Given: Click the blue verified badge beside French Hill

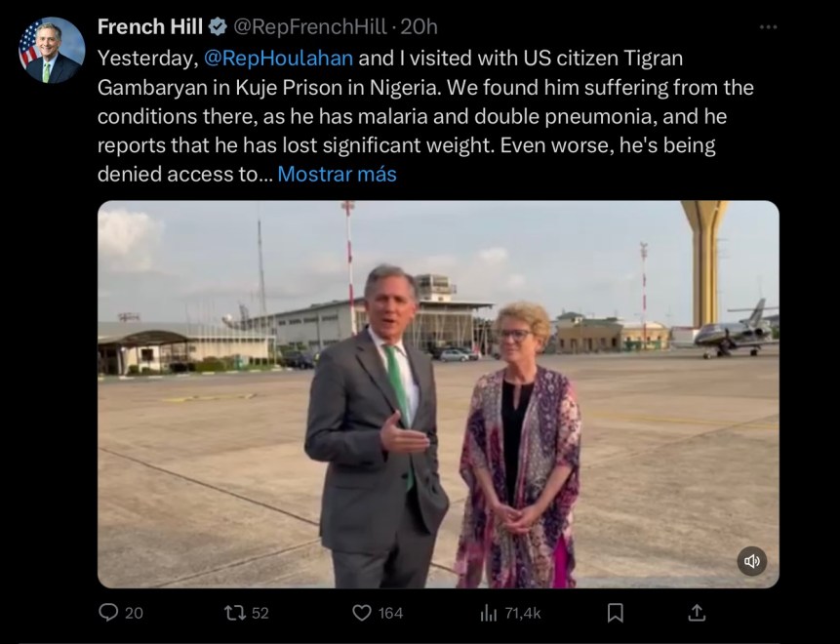Looking at the screenshot, I should click(219, 27).
